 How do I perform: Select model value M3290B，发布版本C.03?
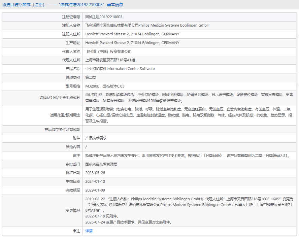105,86
